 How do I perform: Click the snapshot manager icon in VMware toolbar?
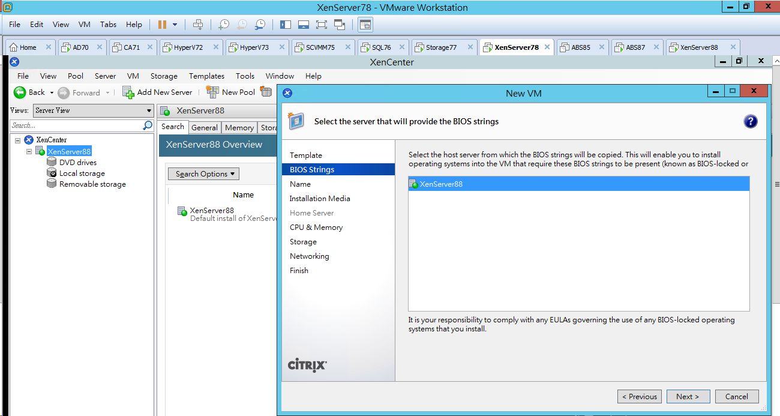click(260, 25)
